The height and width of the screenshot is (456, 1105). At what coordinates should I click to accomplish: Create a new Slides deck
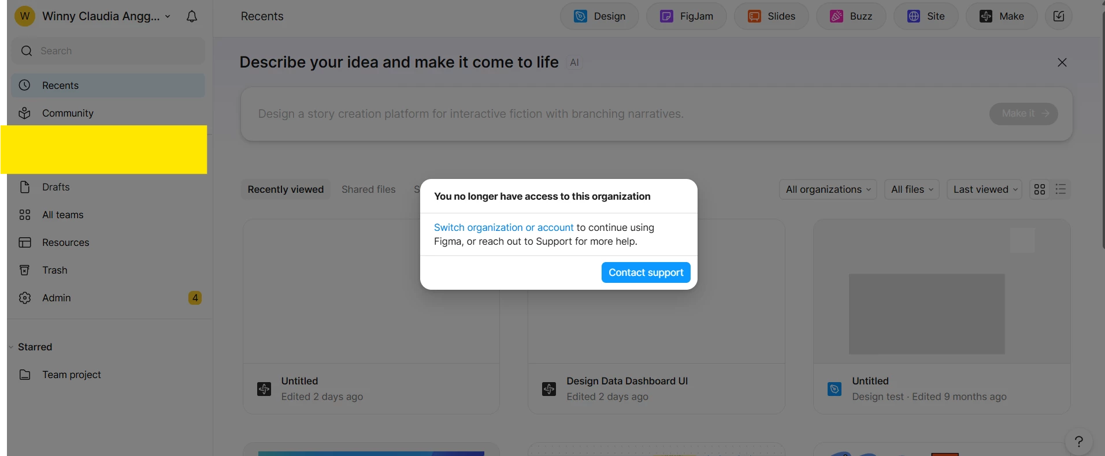(x=772, y=16)
